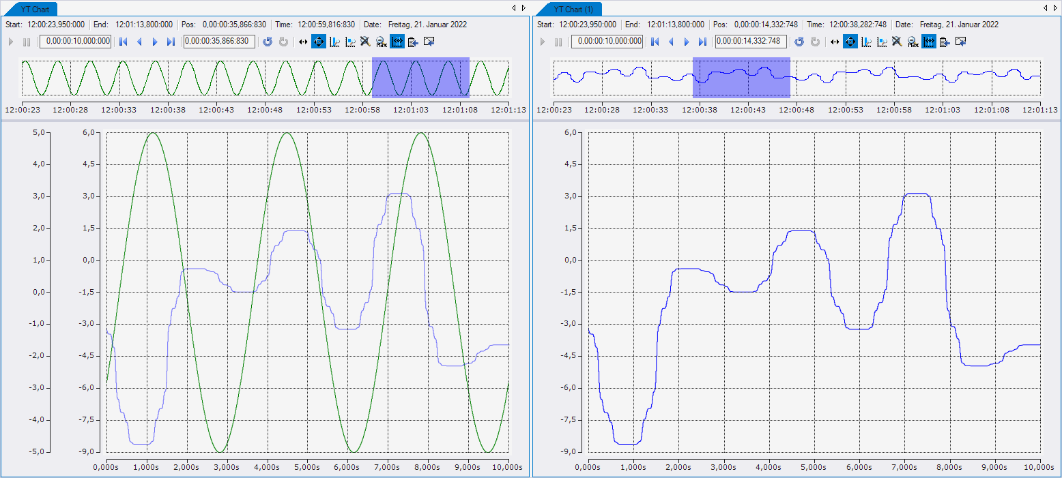
Task: Click the 12:00:58 label in right overview
Action: pyautogui.click(x=895, y=109)
